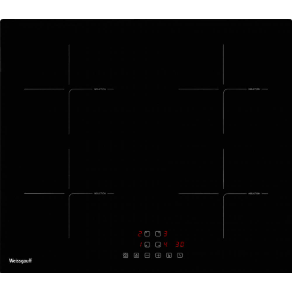Tap the boost function key beside timer

click(169, 255)
